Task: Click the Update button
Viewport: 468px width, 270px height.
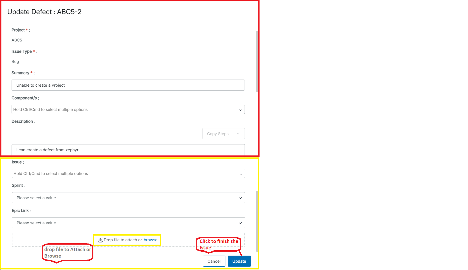Action: coord(239,261)
